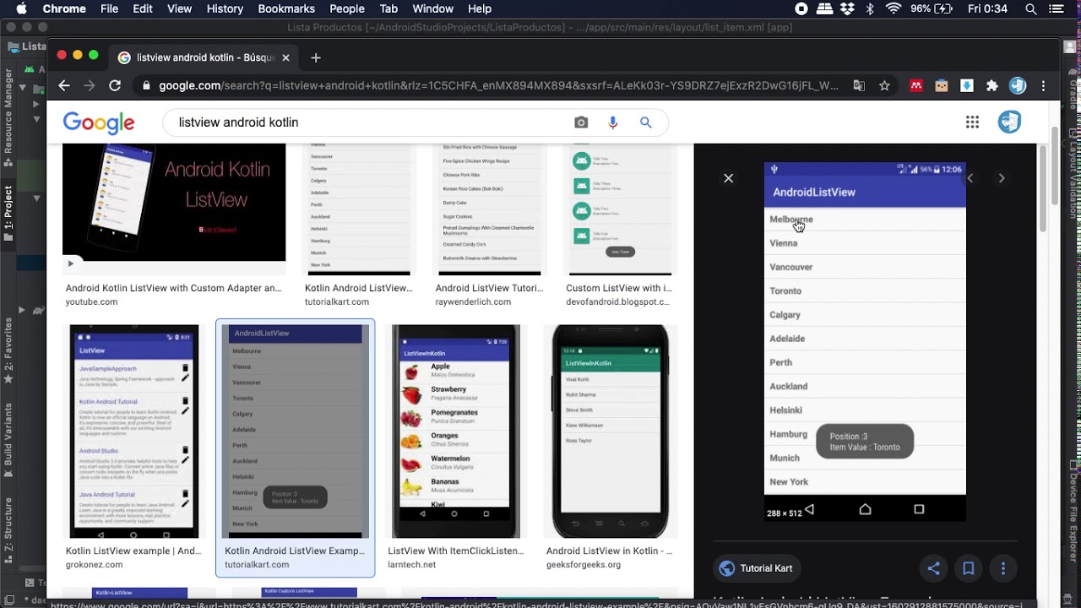Save the previewed image to collection

[968, 568]
